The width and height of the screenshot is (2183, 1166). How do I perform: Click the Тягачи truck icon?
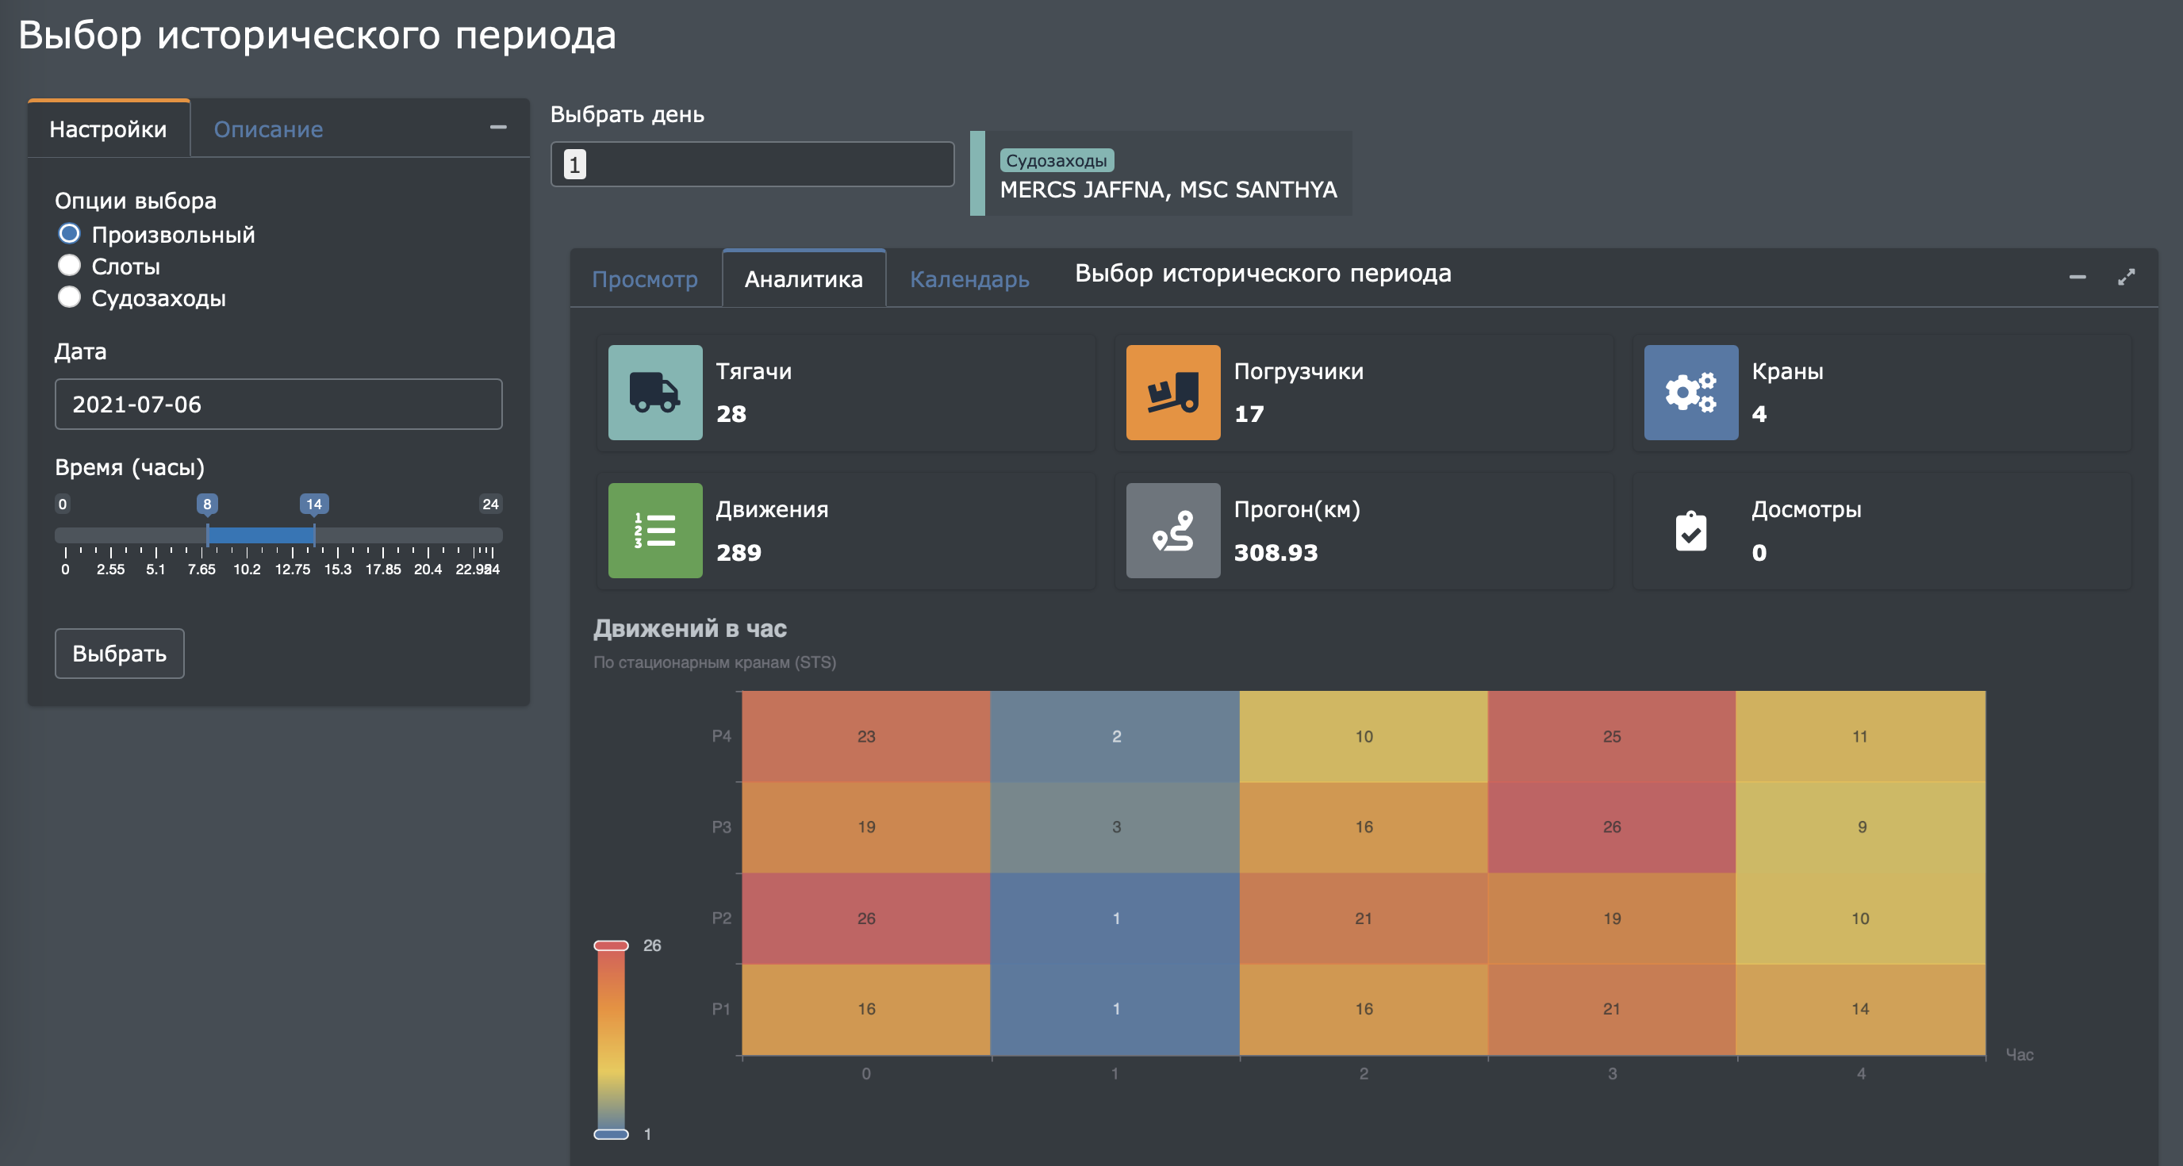[x=654, y=393]
